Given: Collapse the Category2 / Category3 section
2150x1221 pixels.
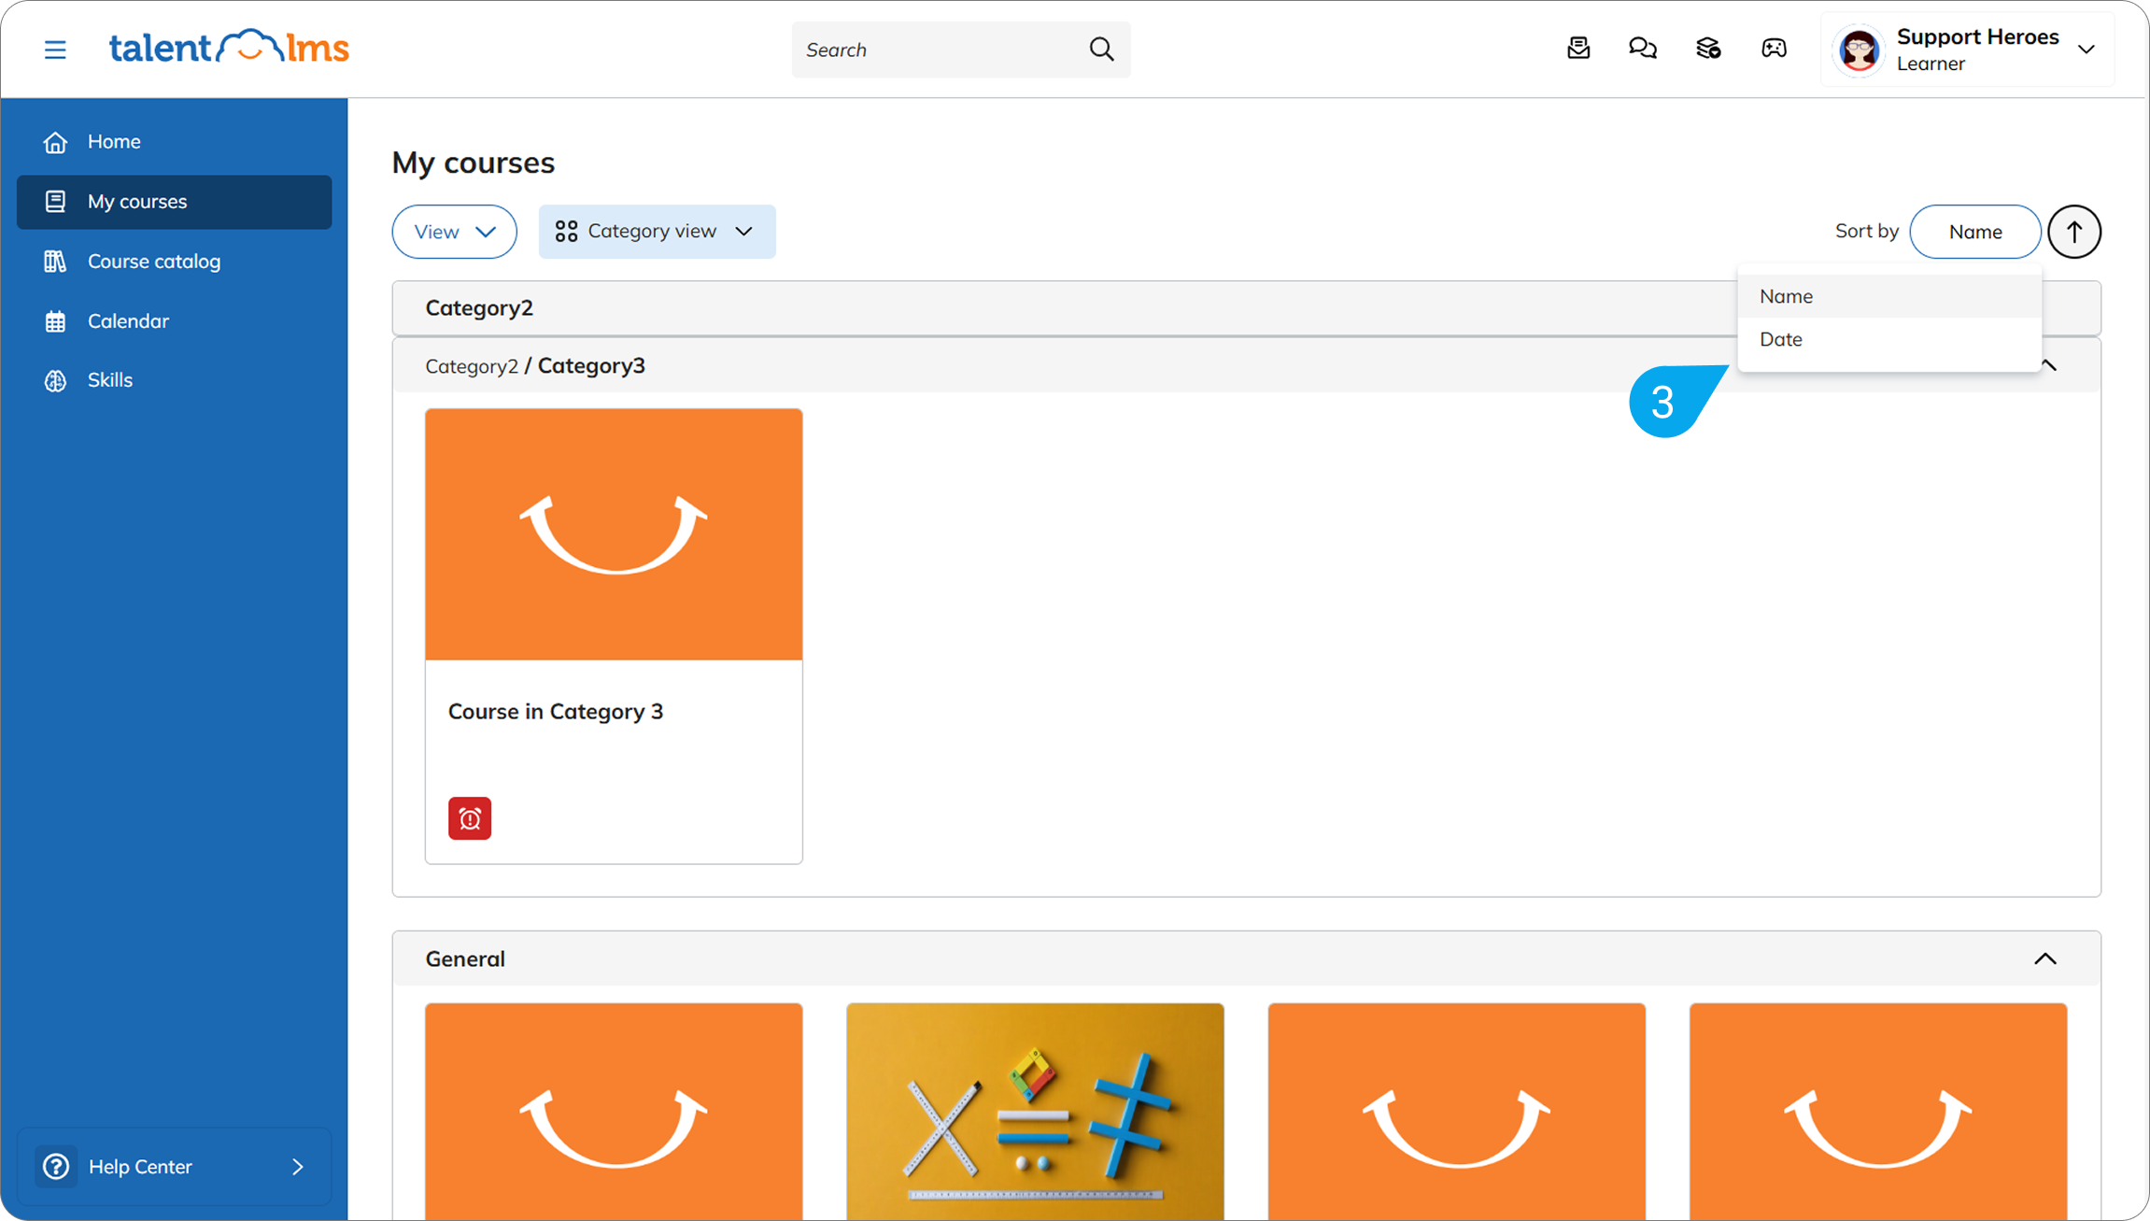Looking at the screenshot, I should tap(2049, 365).
